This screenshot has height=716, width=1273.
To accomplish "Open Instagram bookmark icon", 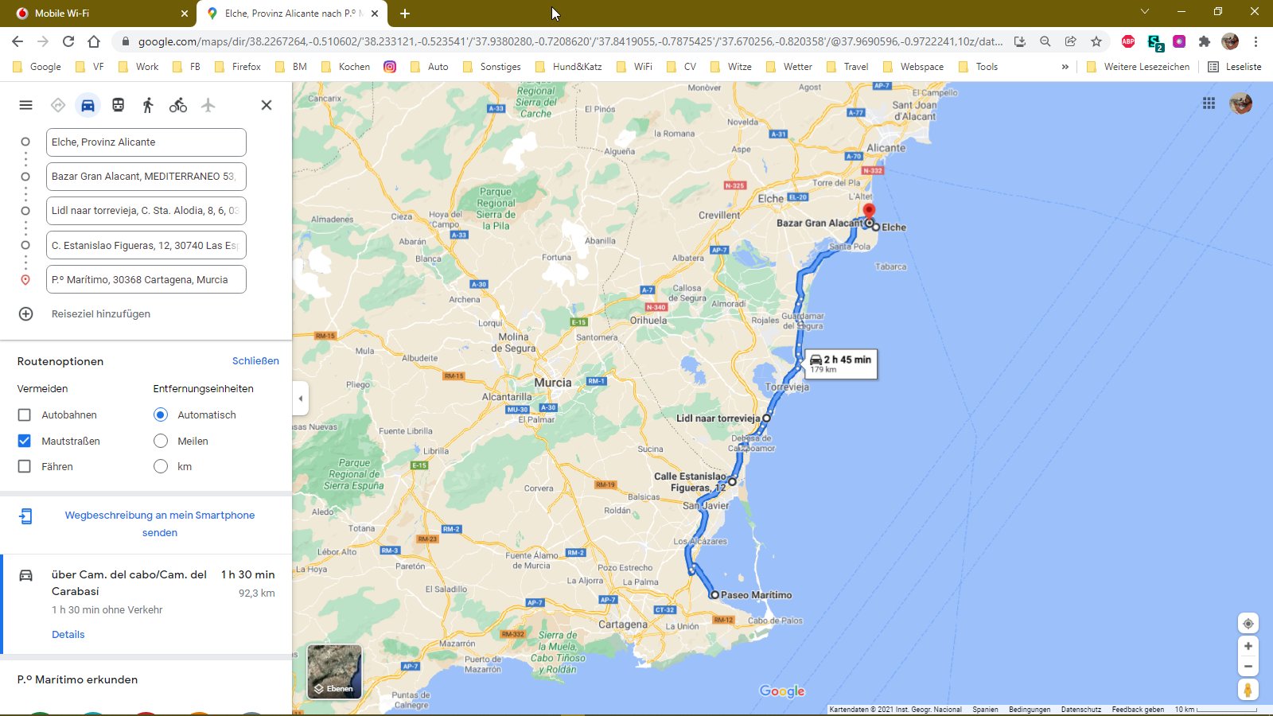I will pos(390,67).
